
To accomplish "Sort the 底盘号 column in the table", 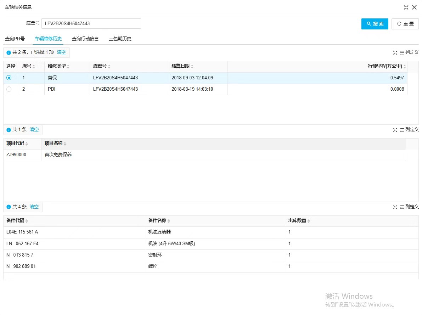I will pyautogui.click(x=109, y=67).
